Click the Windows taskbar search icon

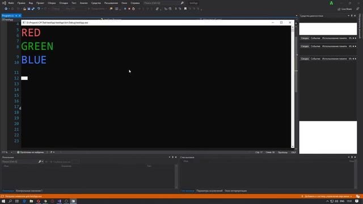(x=10, y=201)
